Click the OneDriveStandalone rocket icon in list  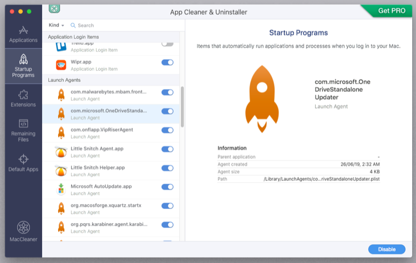61,114
